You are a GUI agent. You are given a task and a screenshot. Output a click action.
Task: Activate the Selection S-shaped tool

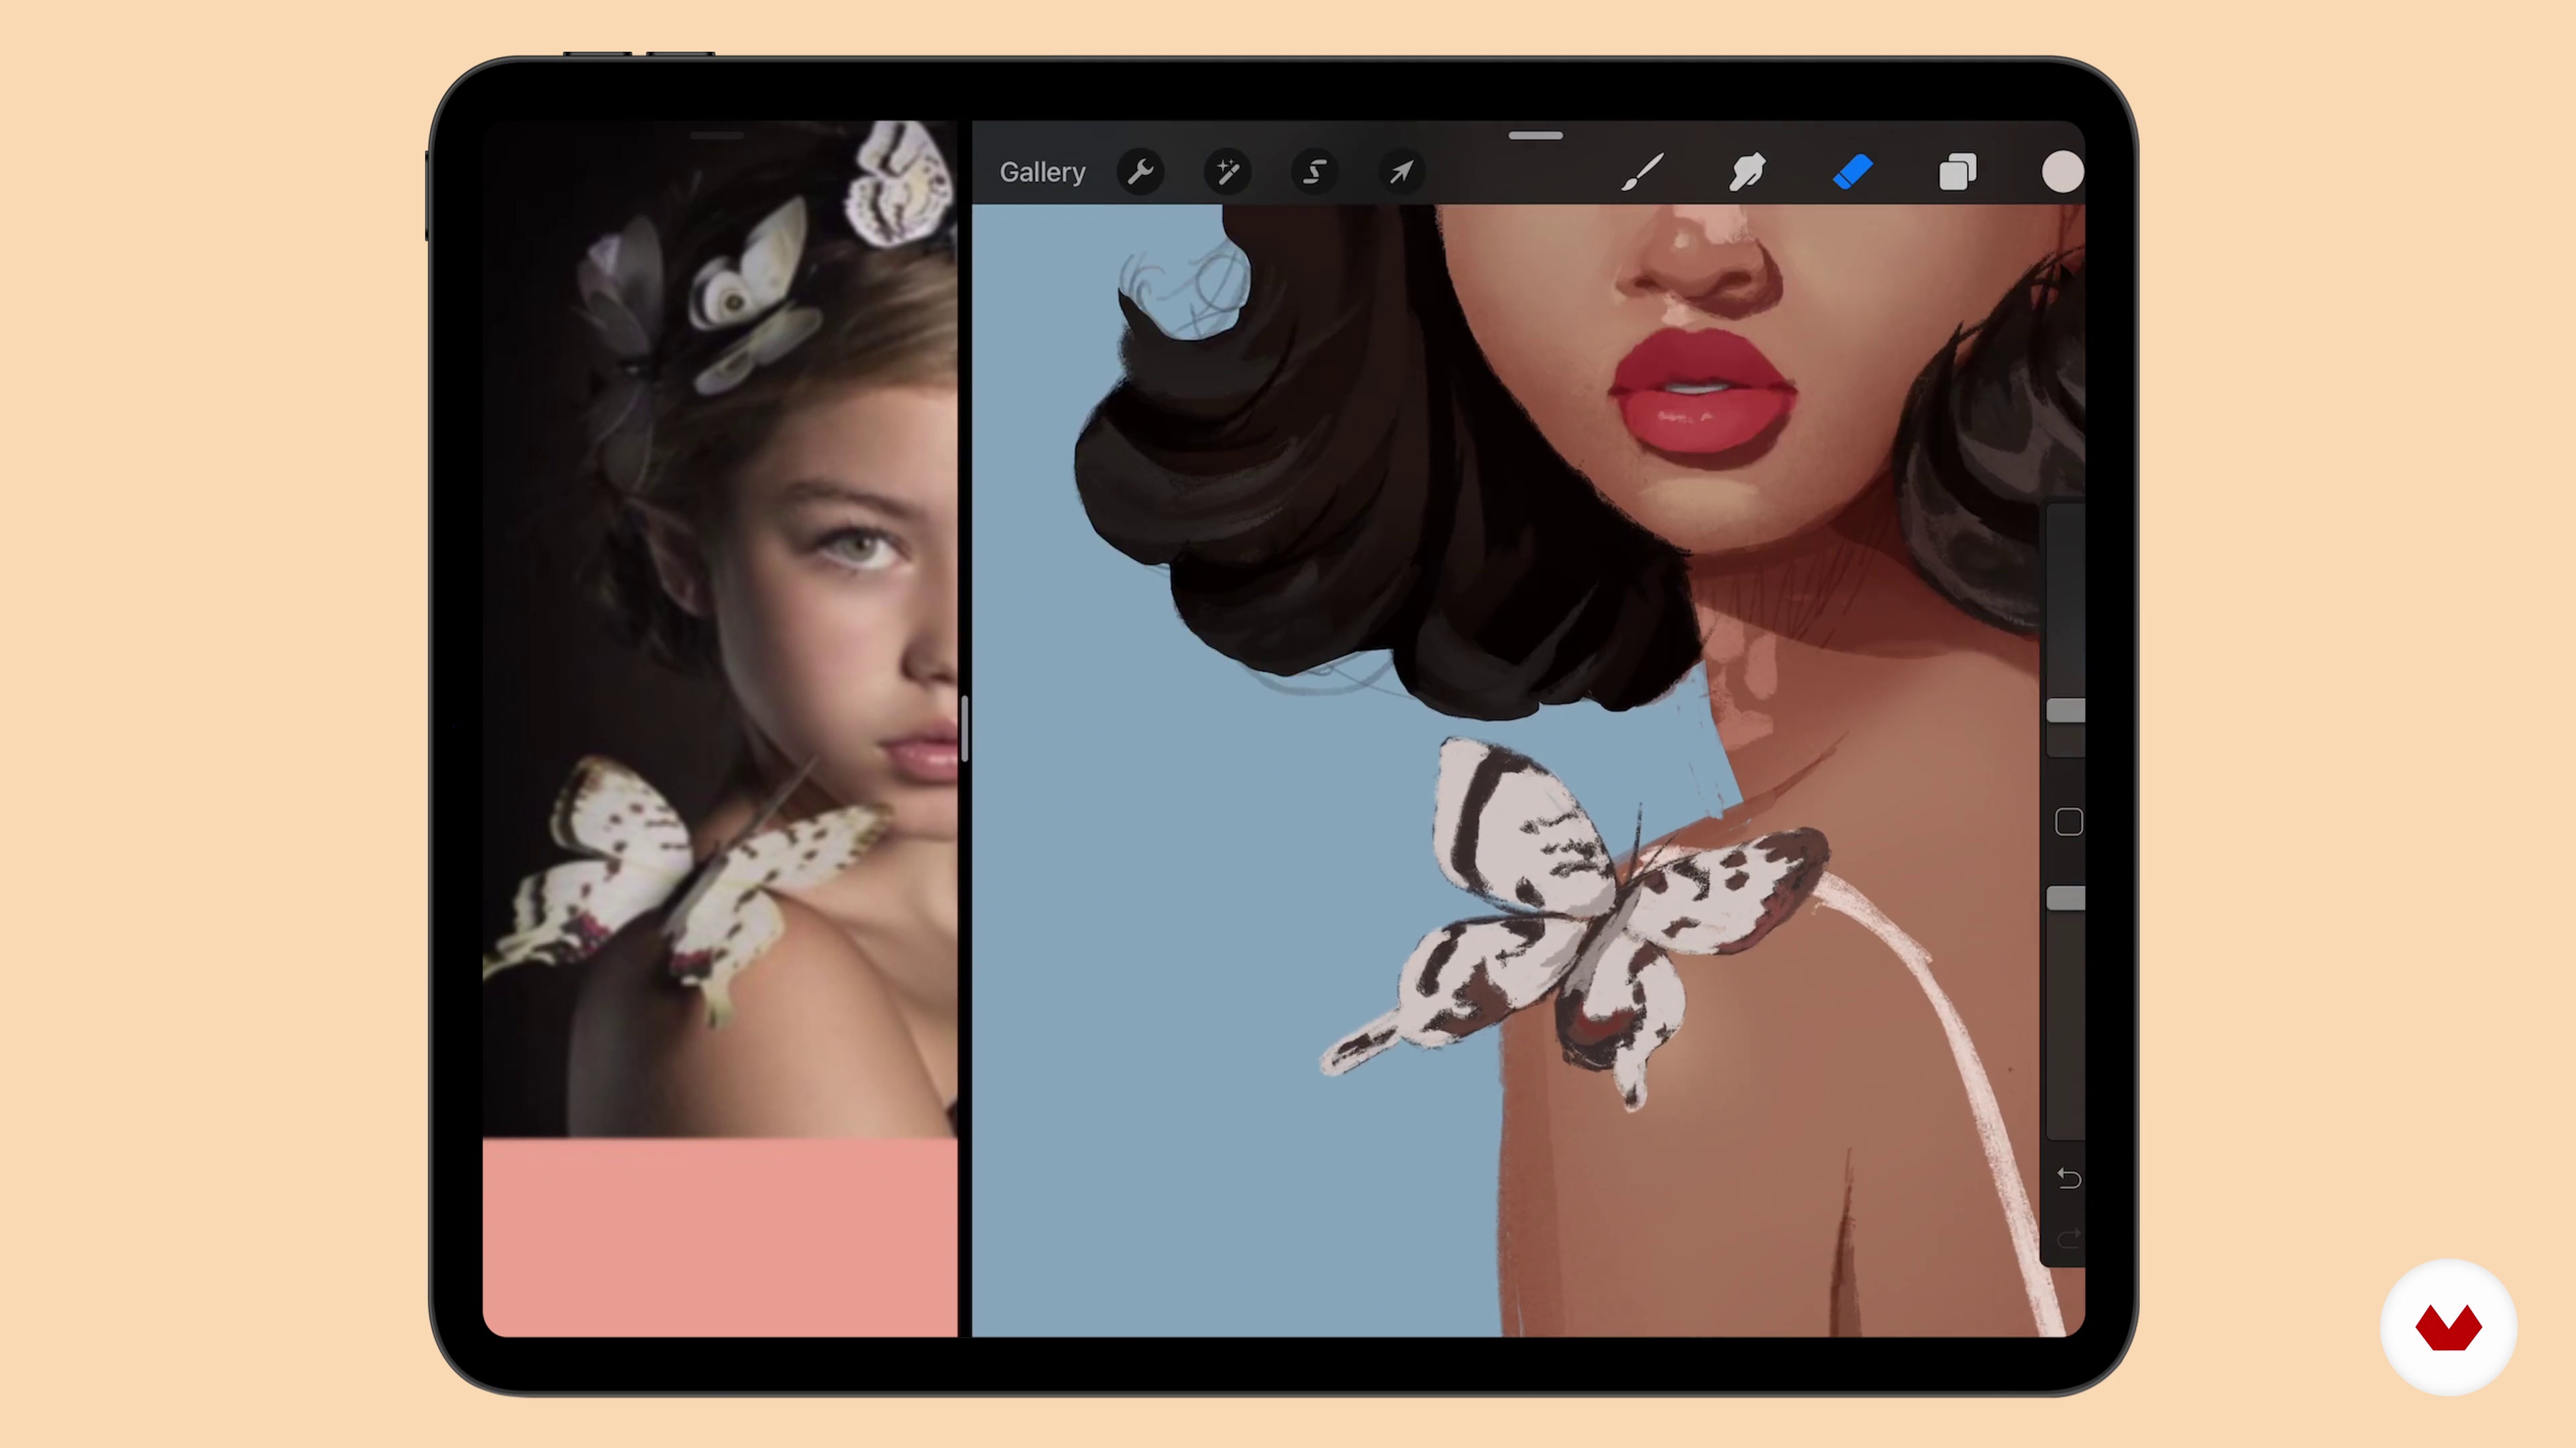(x=1314, y=172)
